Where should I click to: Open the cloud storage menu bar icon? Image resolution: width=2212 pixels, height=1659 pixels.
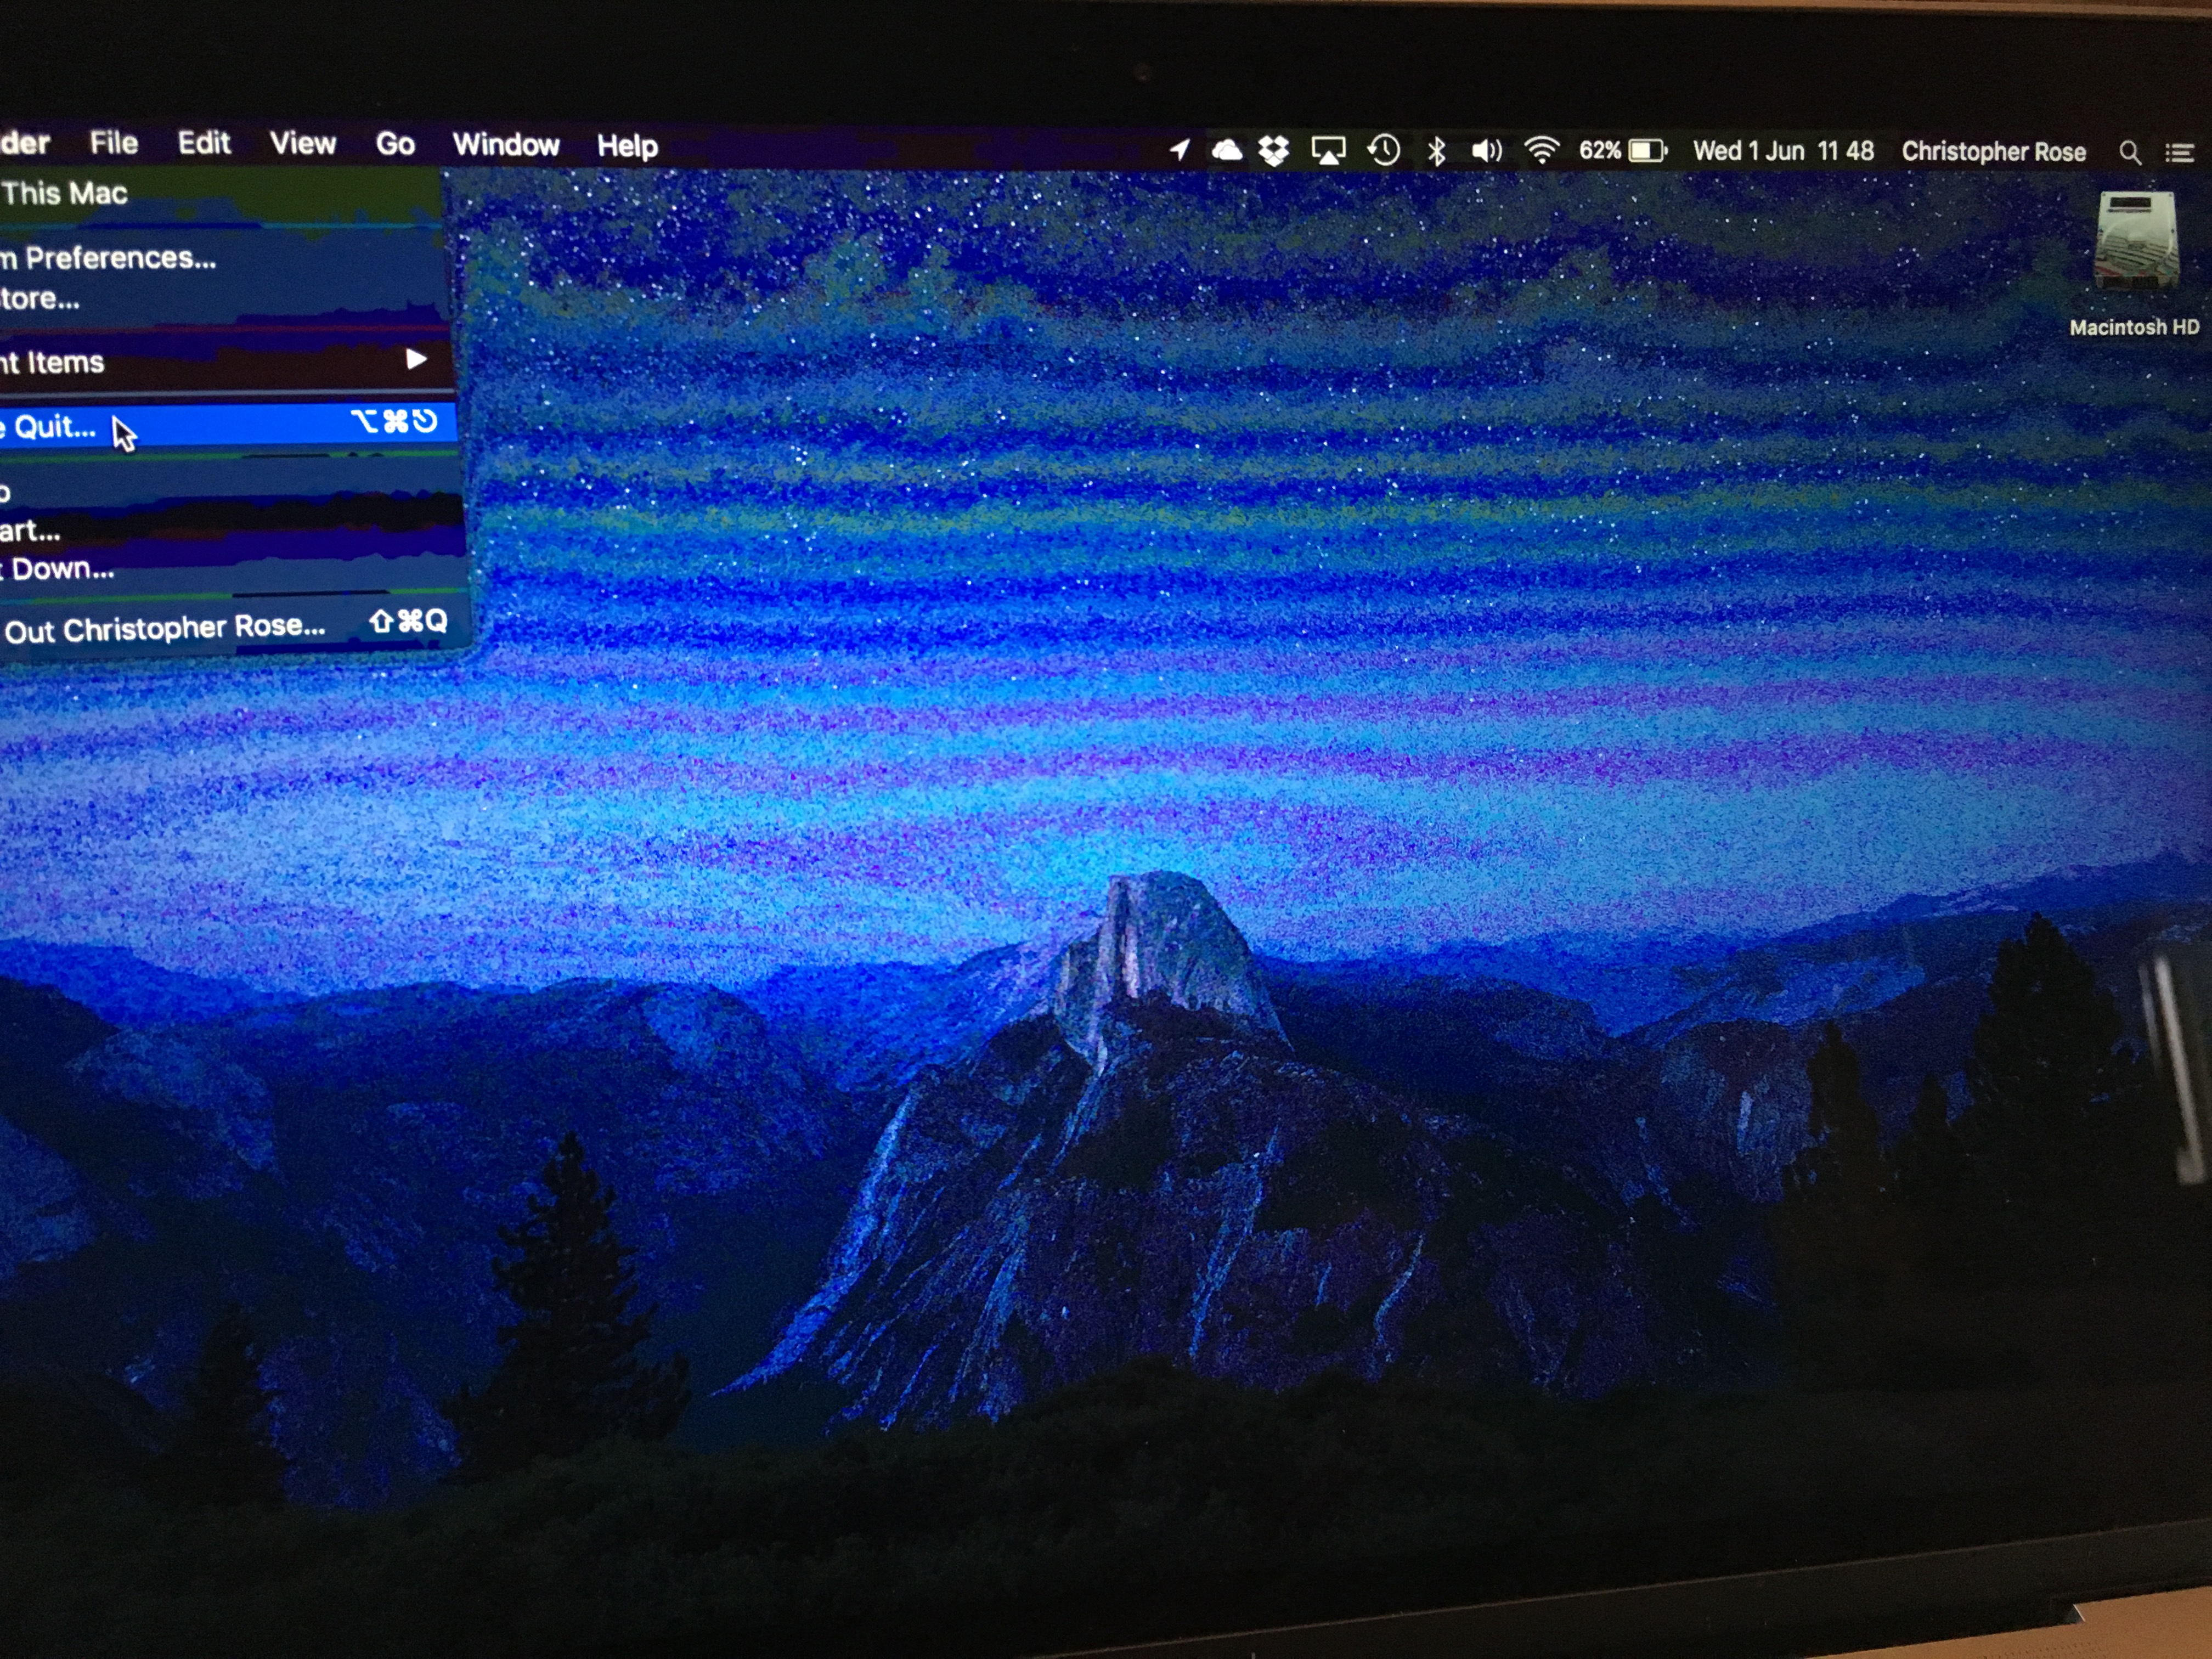[1227, 150]
